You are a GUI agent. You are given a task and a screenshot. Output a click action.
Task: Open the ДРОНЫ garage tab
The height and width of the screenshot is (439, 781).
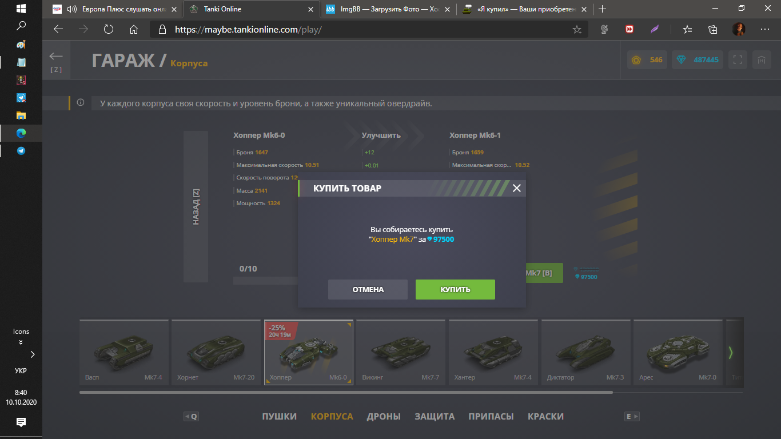click(384, 417)
